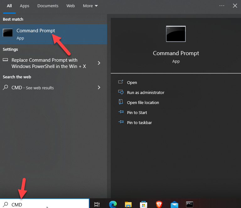
Task: Launch Microsoft Edge from the taskbar
Action: tap(113, 204)
